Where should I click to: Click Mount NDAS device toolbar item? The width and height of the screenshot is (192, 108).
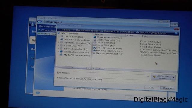point(151,33)
